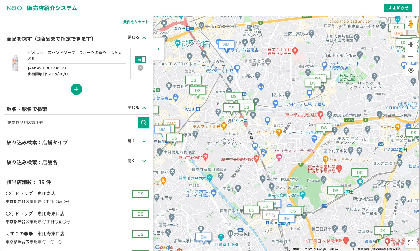
Task: Collapse the 商品を探す section
Action: [x=137, y=37]
